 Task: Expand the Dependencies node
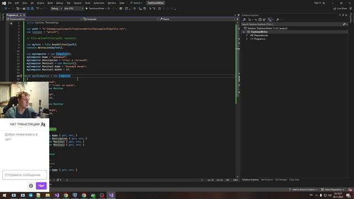coord(247,35)
